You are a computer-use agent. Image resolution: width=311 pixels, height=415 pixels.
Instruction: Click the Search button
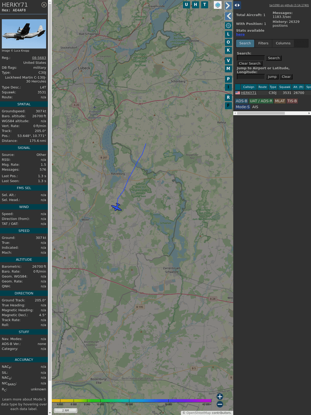[274, 58]
